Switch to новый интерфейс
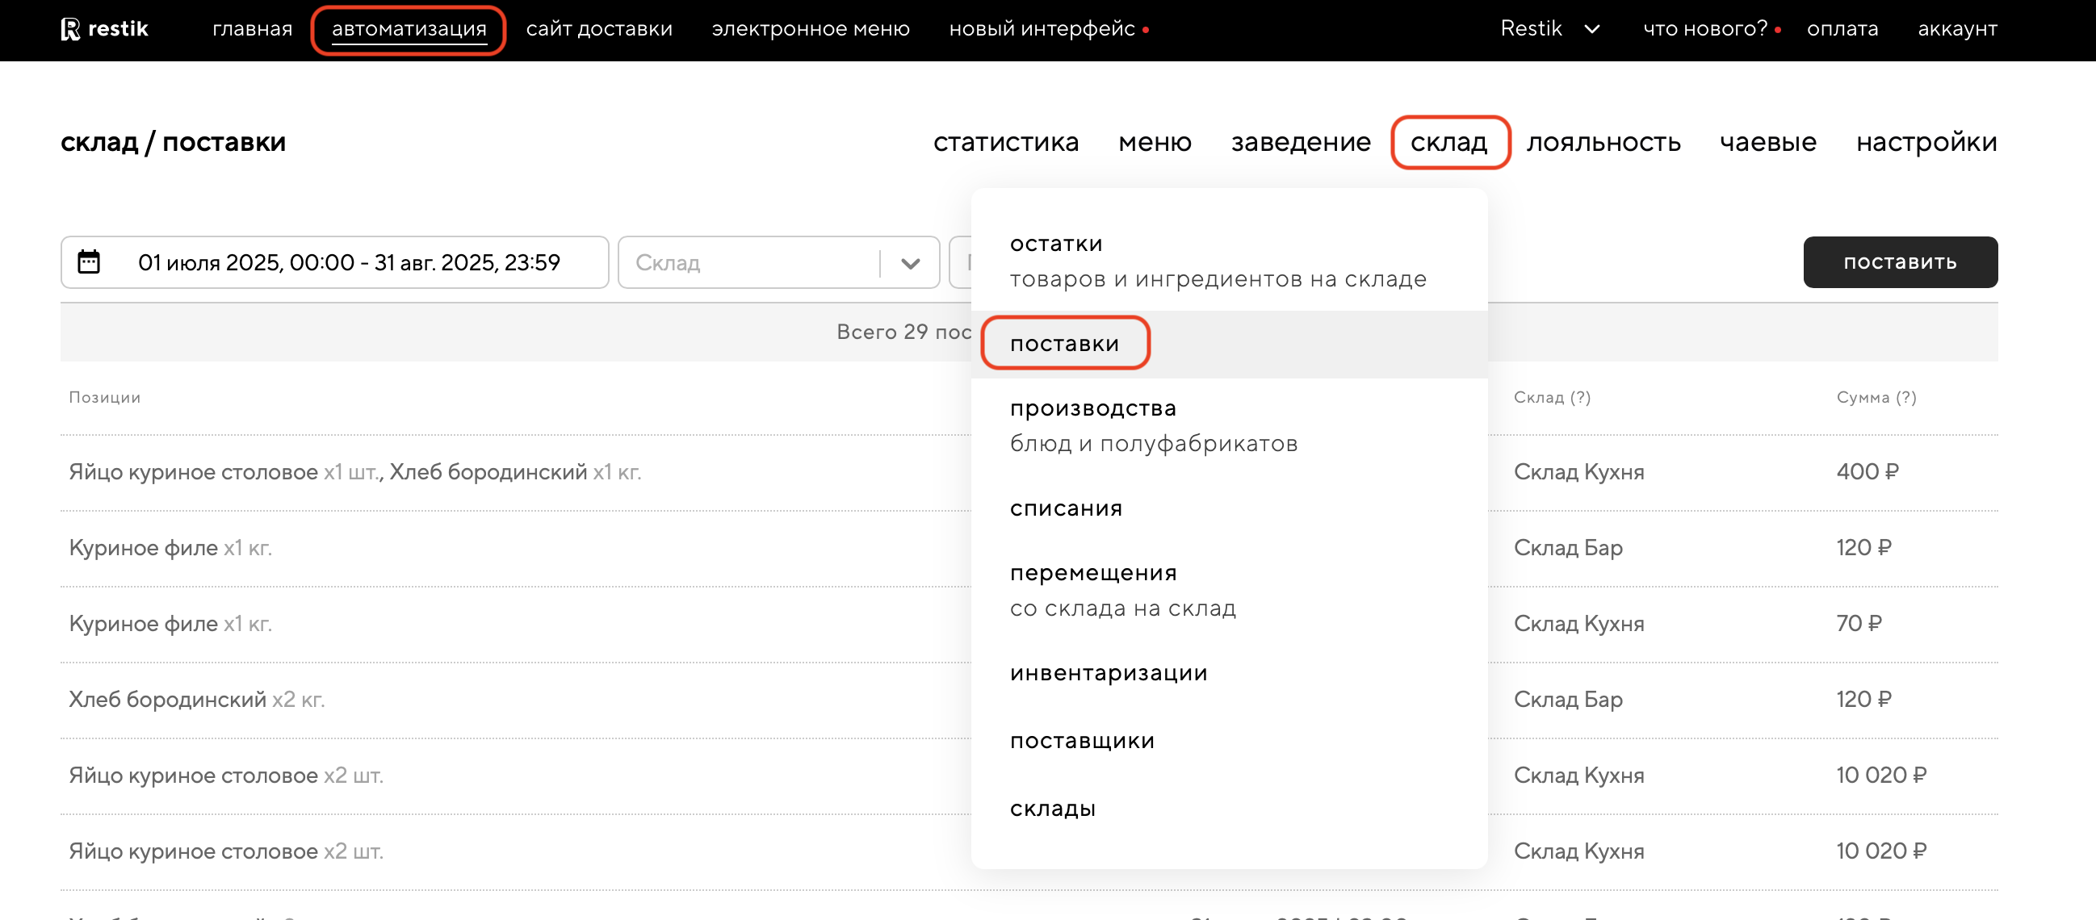2096x920 pixels. 1042,29
